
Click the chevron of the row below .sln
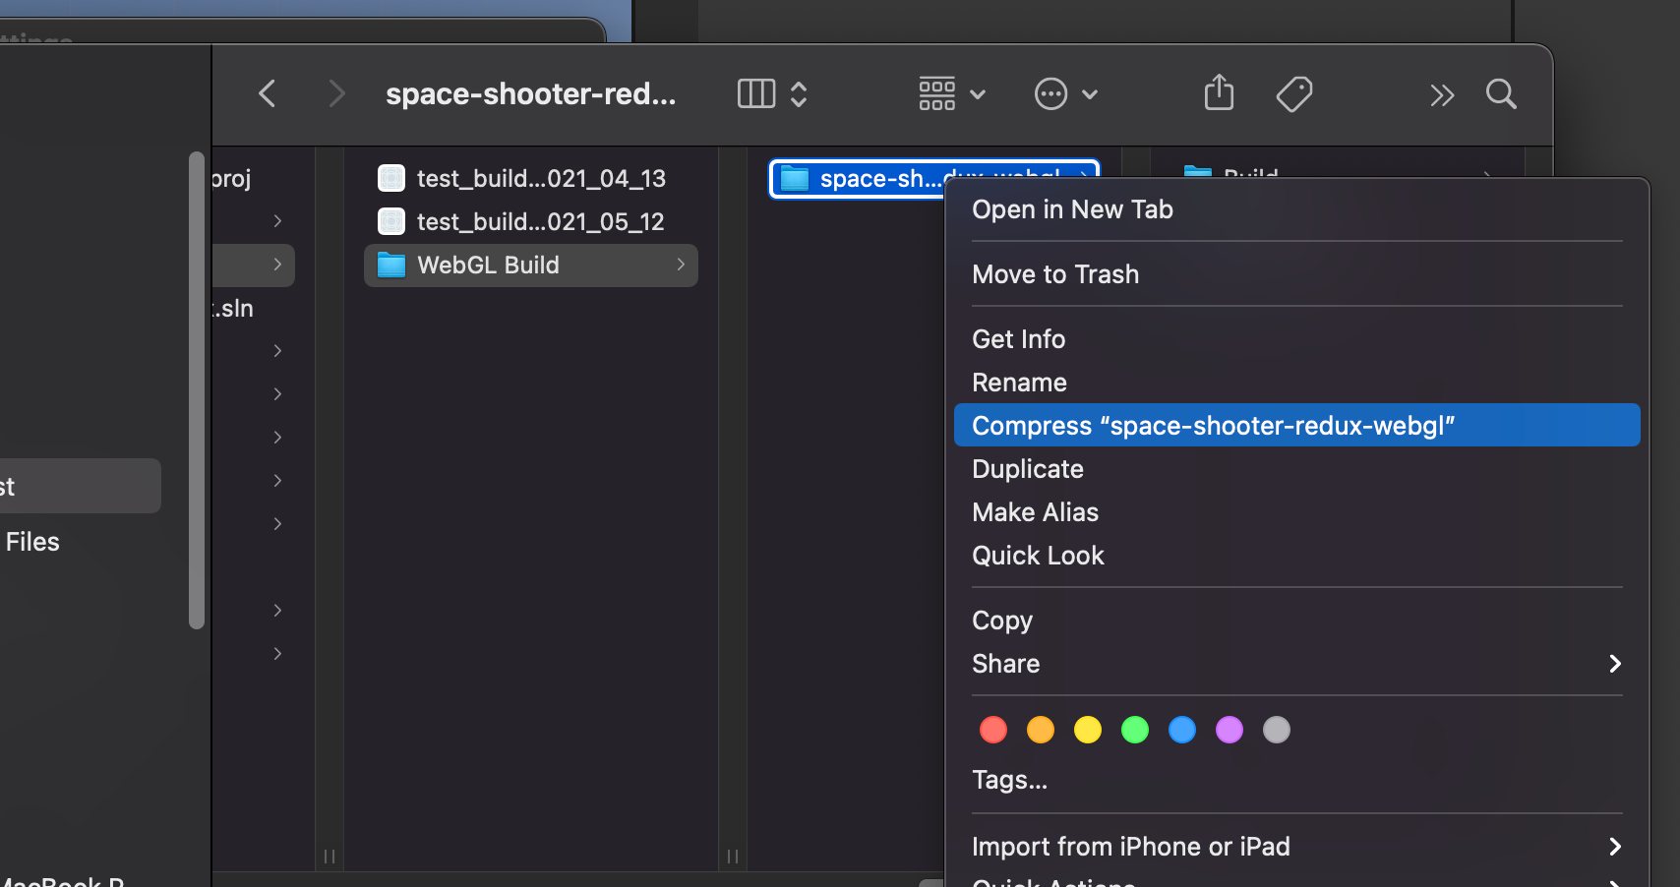(x=277, y=351)
